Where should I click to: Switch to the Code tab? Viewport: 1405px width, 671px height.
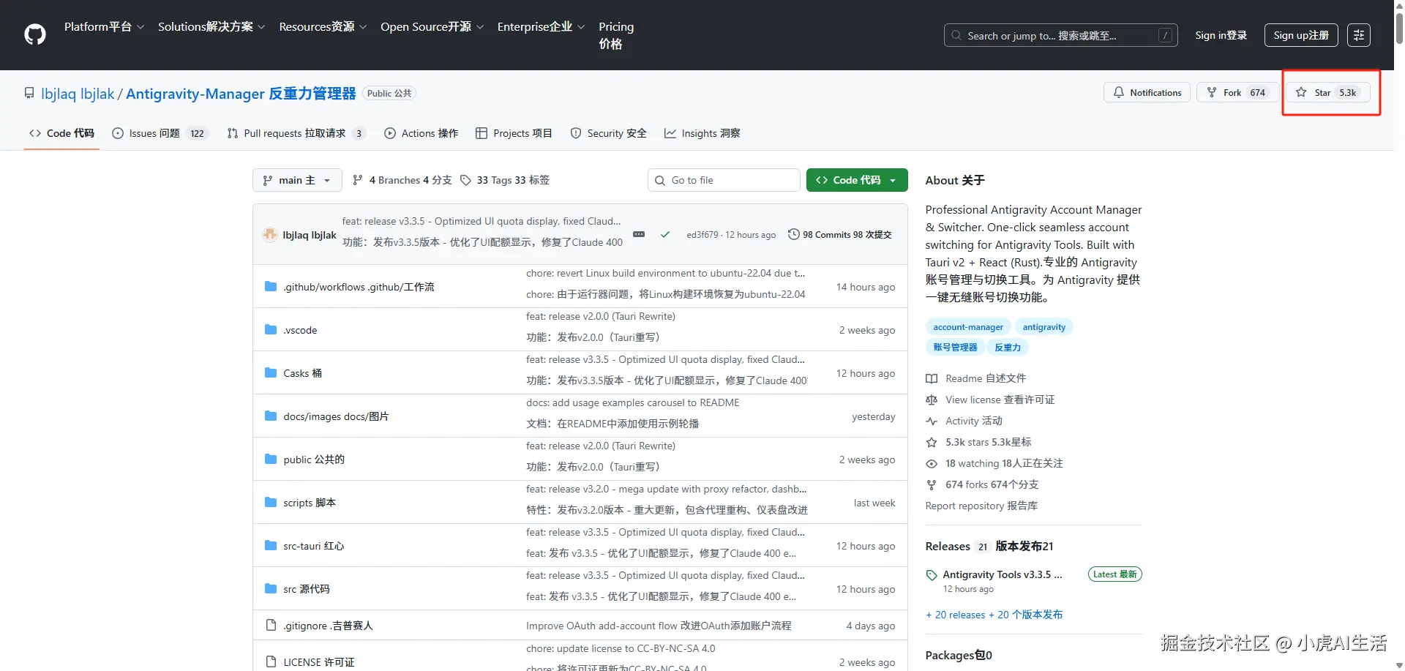click(61, 133)
